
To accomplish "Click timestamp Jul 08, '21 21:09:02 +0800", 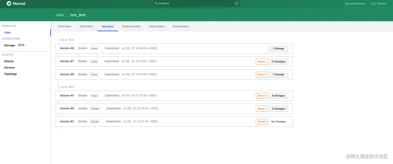I will pyautogui.click(x=141, y=108).
